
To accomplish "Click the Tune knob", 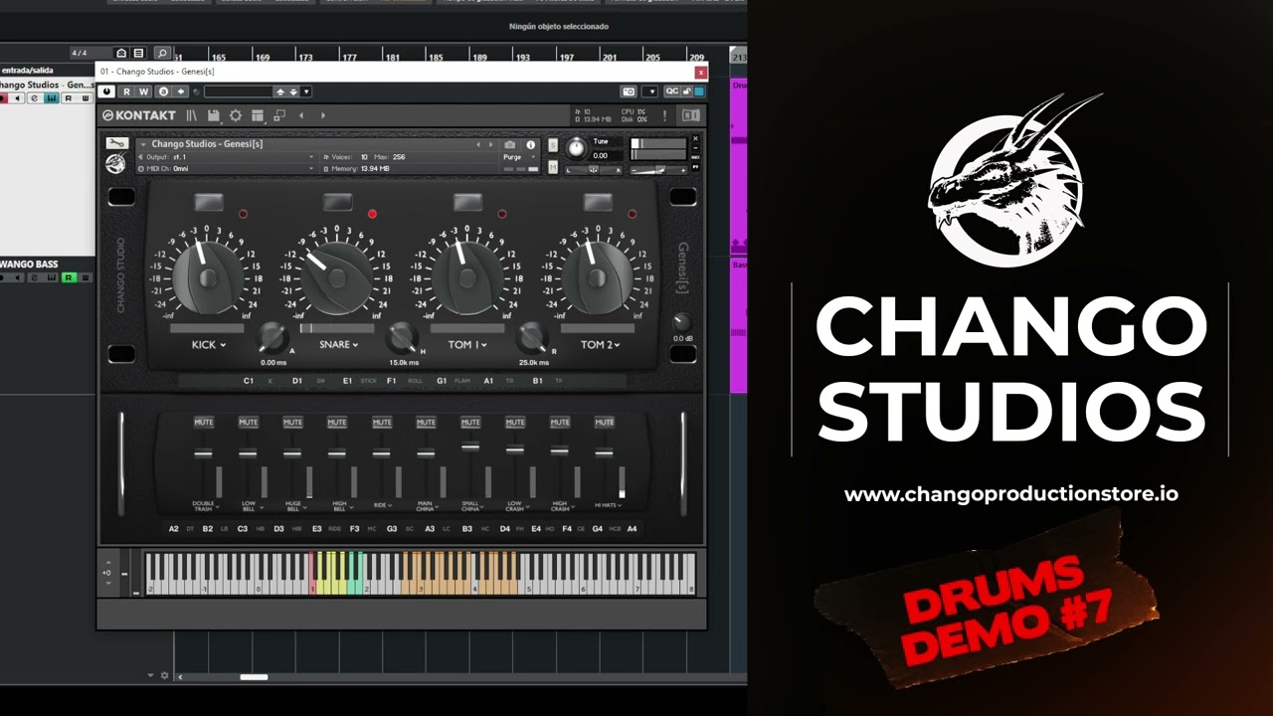I will coord(576,148).
